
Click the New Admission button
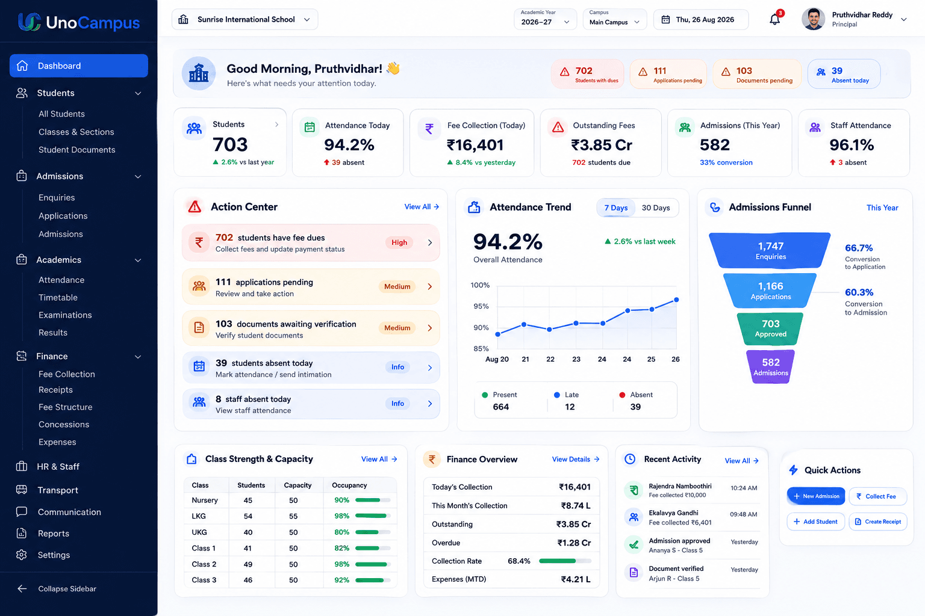point(816,496)
